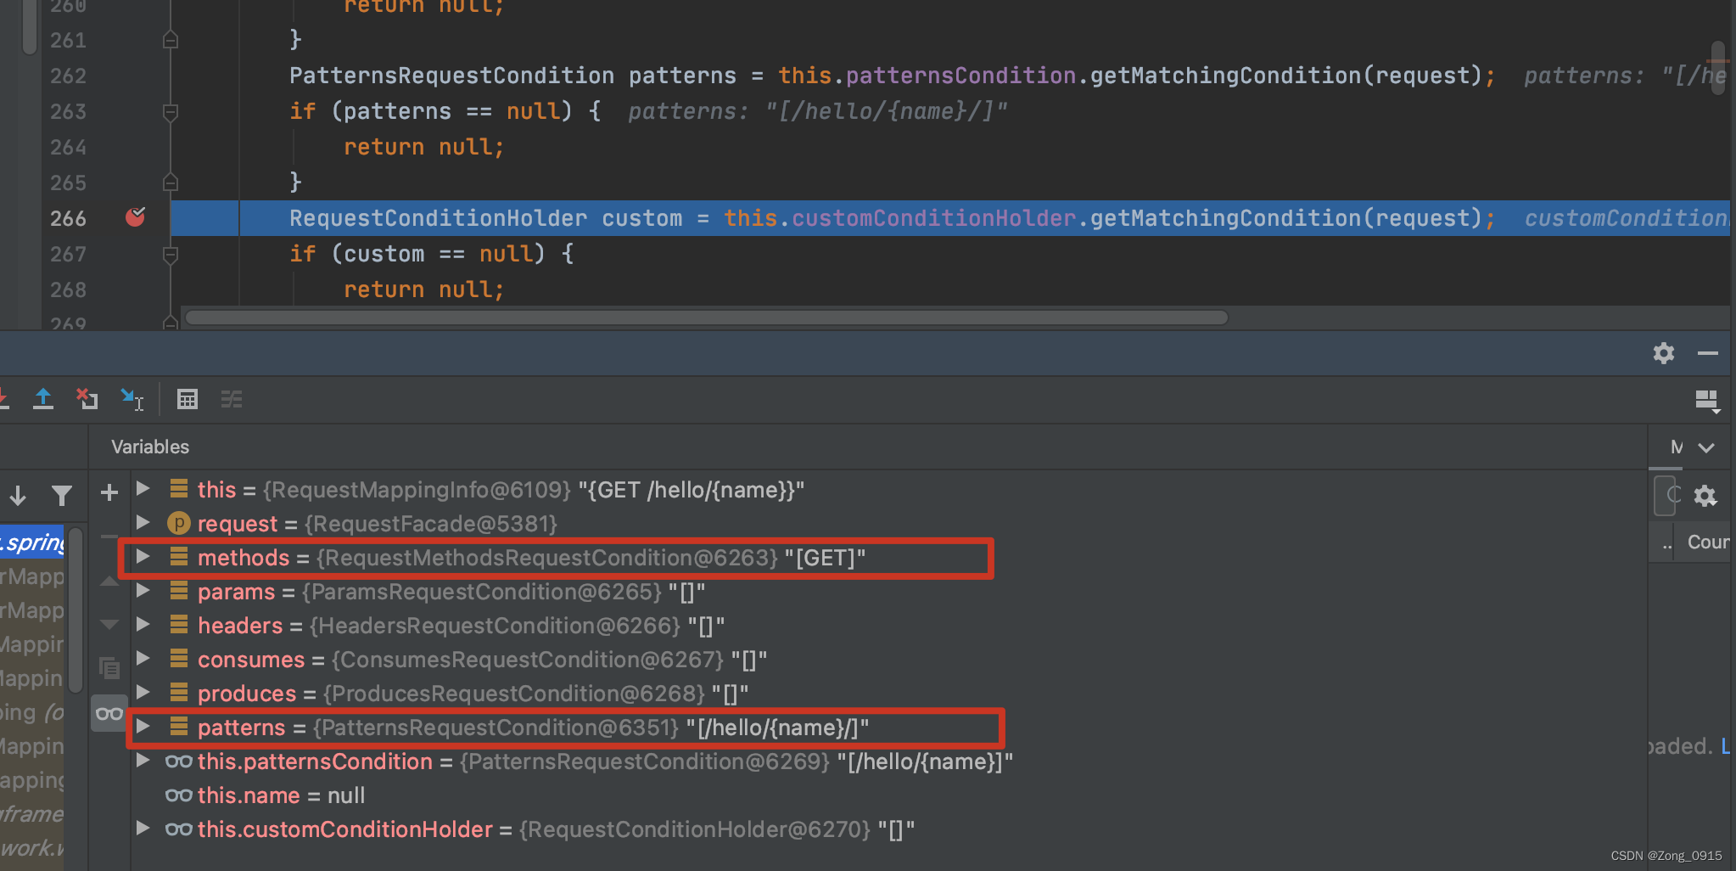Click line number 262 in the gutter
Viewport: 1736px width, 871px height.
tap(68, 76)
